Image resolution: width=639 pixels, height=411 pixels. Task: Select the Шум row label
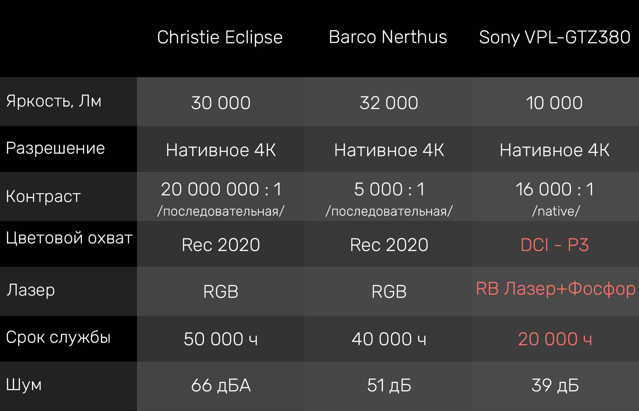coord(24,385)
